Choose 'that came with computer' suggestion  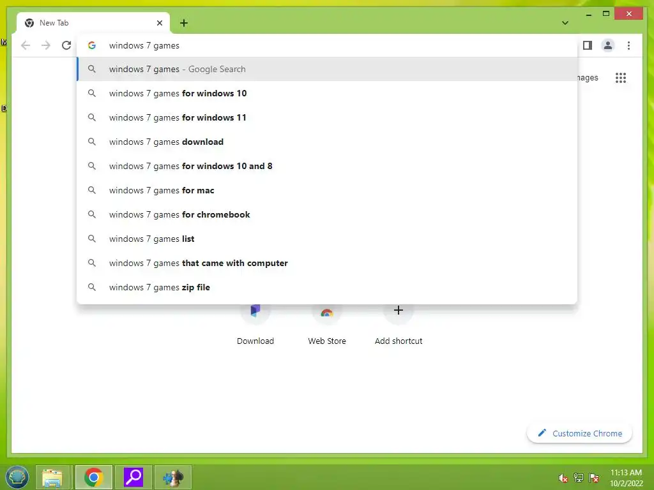(328, 263)
